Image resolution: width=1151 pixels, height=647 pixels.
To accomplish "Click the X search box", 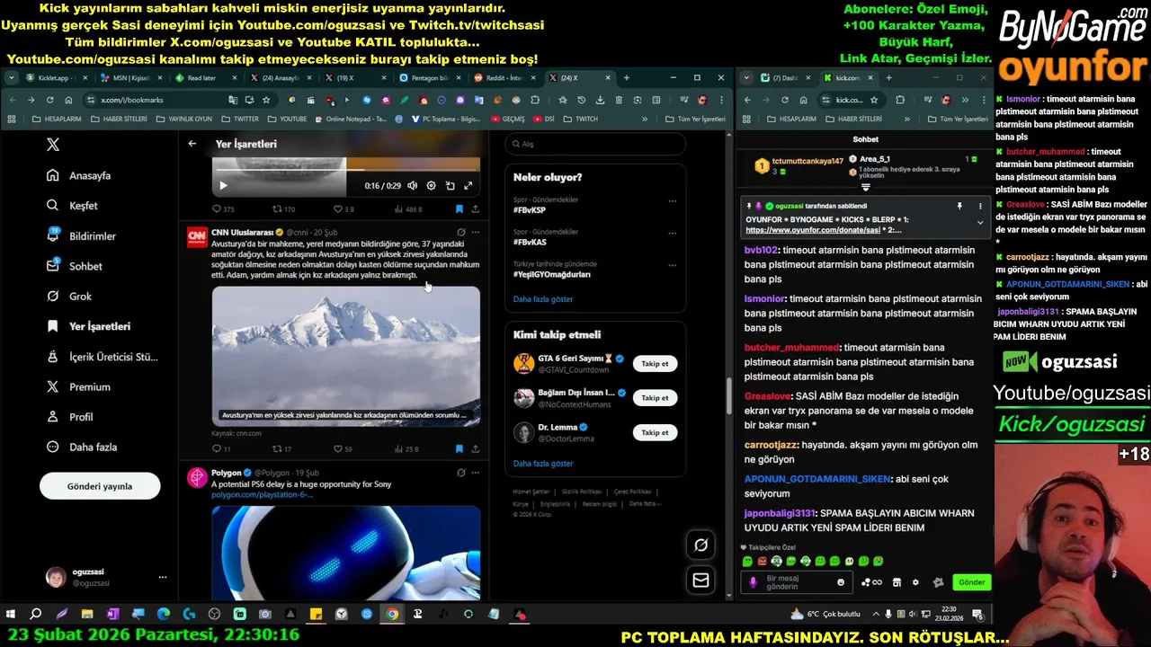I will [595, 144].
